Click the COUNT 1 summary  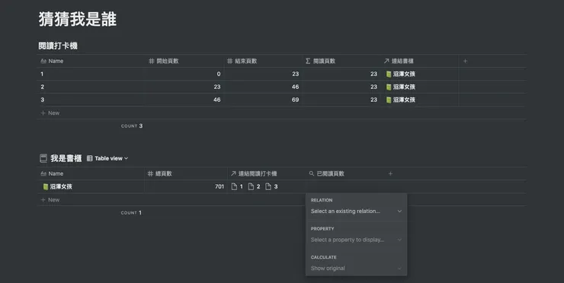pos(131,212)
